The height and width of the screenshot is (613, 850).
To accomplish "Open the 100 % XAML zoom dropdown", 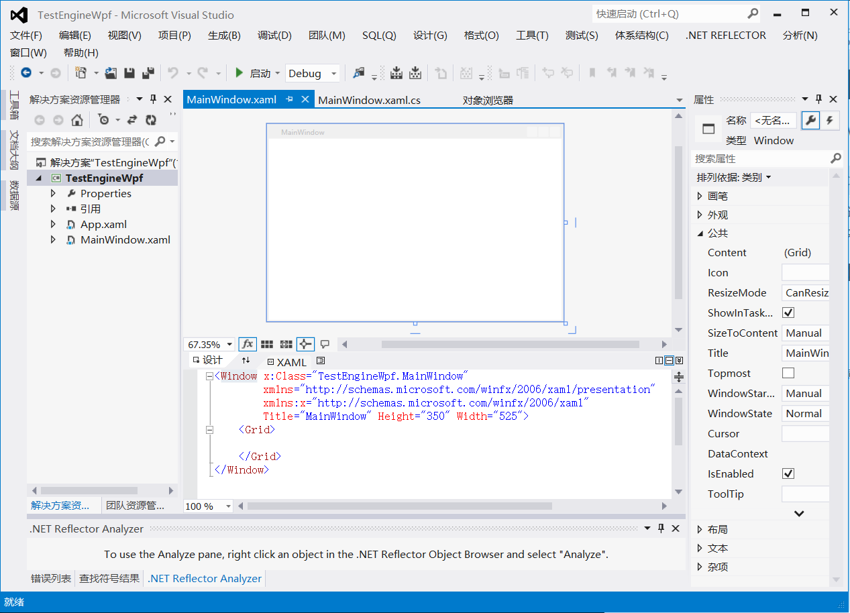I will click(228, 506).
